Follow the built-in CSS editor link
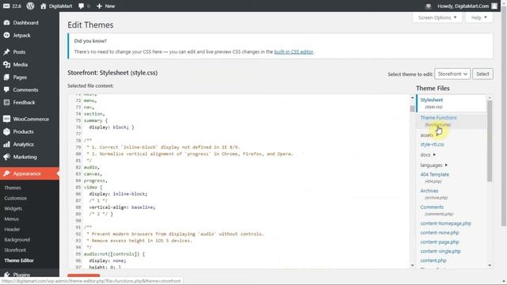Screen dimensions: 507x285 (x=294, y=51)
